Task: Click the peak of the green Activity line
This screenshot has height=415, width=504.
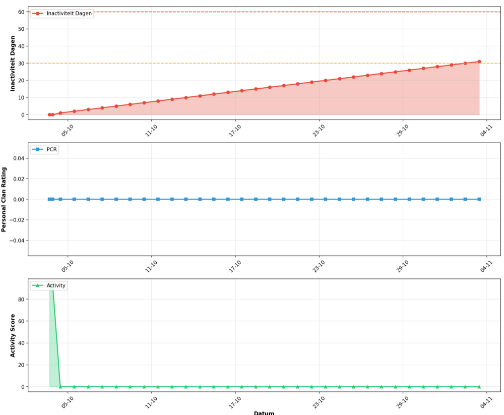Action: click(x=52, y=284)
